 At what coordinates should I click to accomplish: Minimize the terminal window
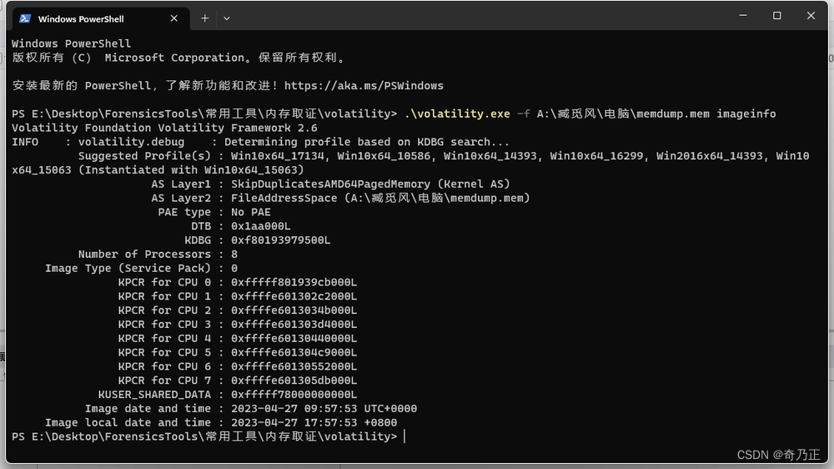[x=743, y=15]
